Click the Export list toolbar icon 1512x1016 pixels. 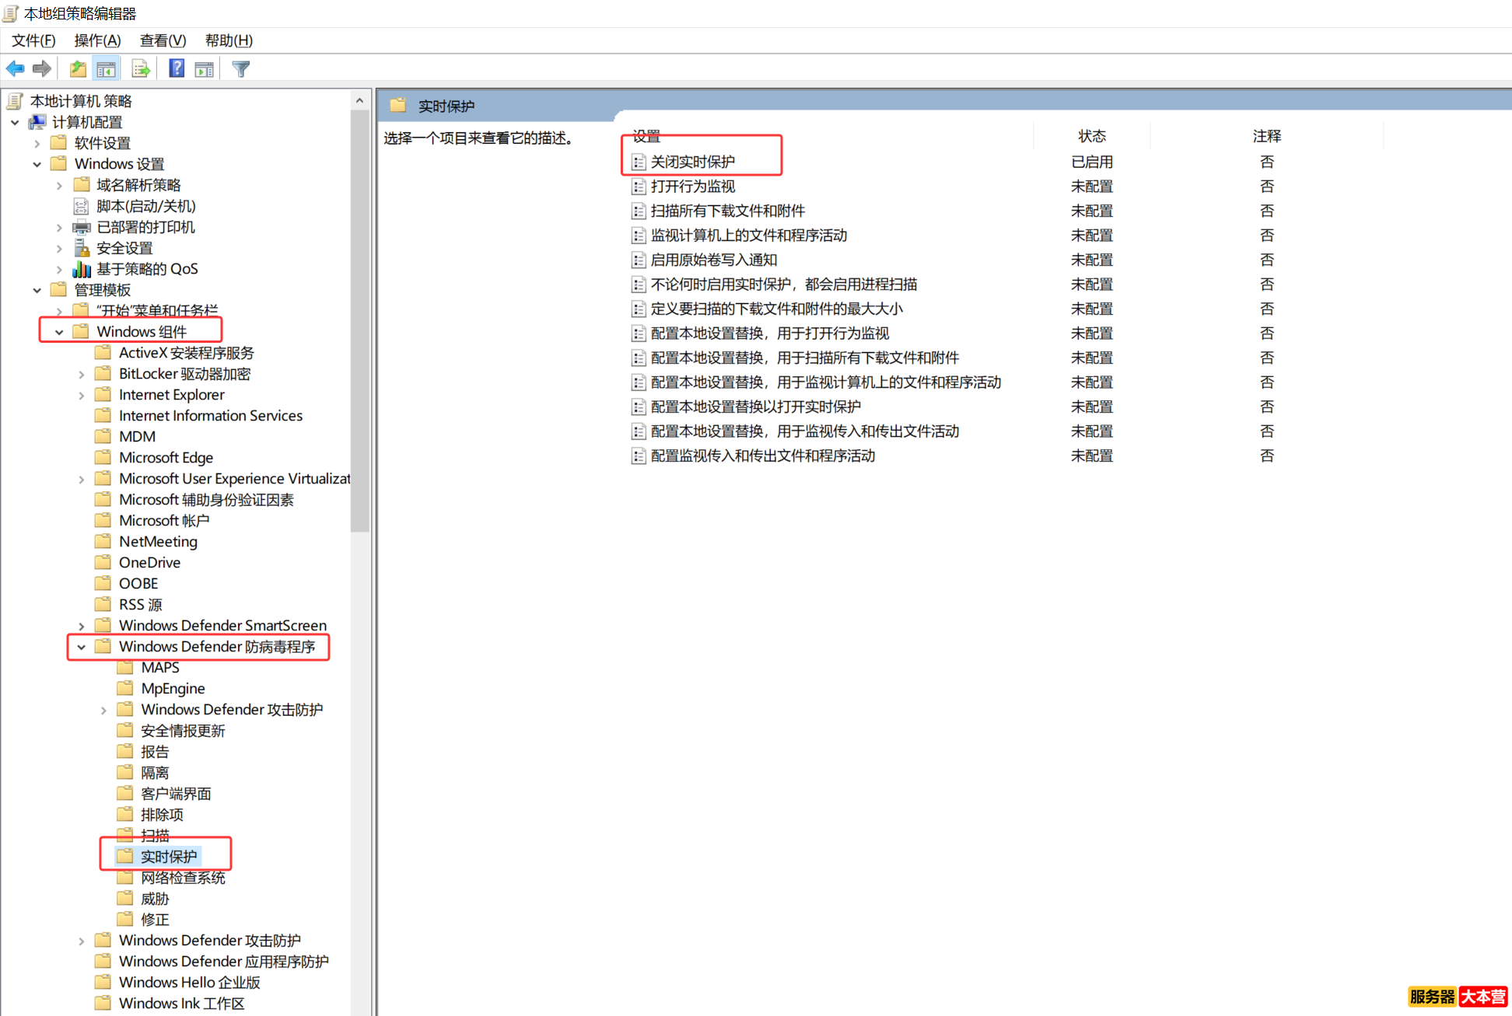141,68
